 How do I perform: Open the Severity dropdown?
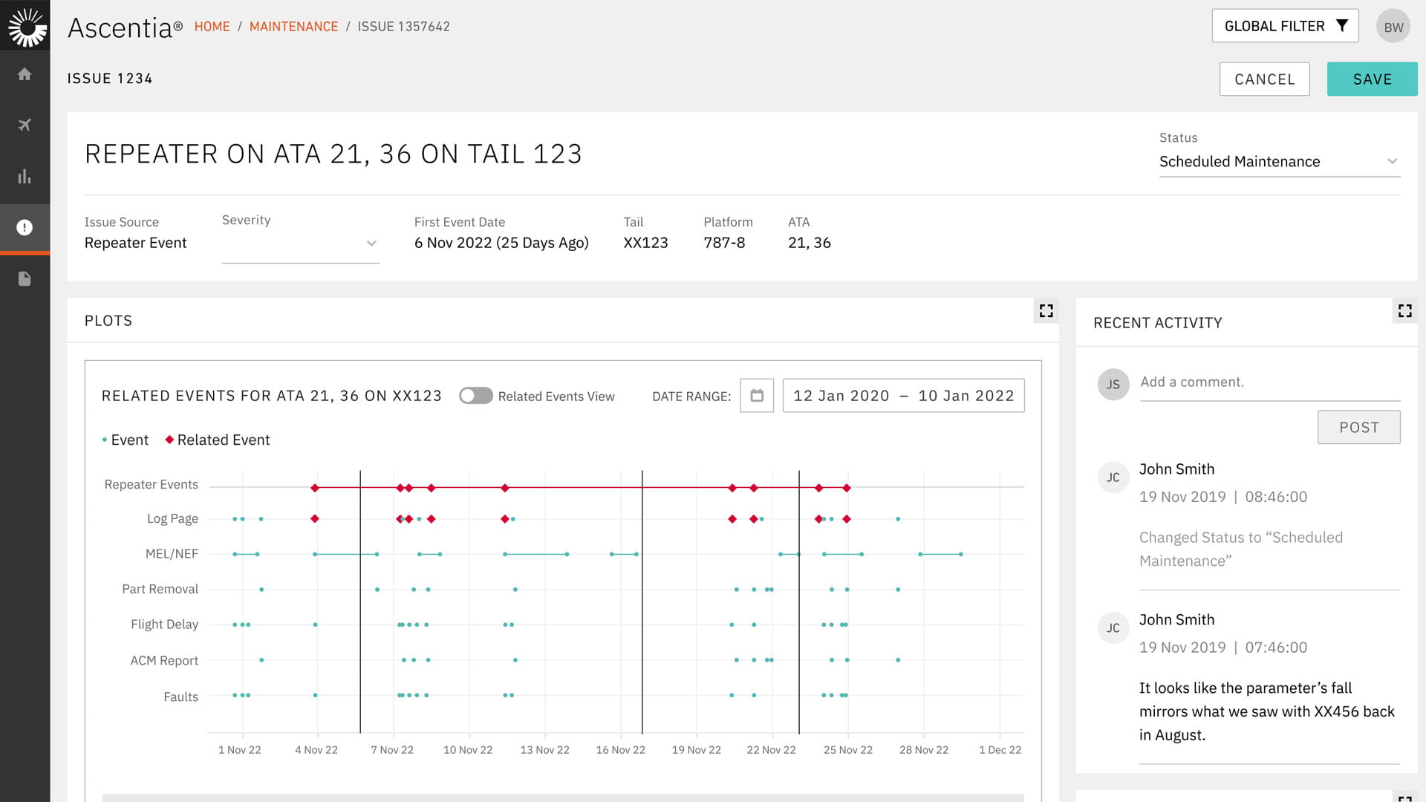click(301, 243)
